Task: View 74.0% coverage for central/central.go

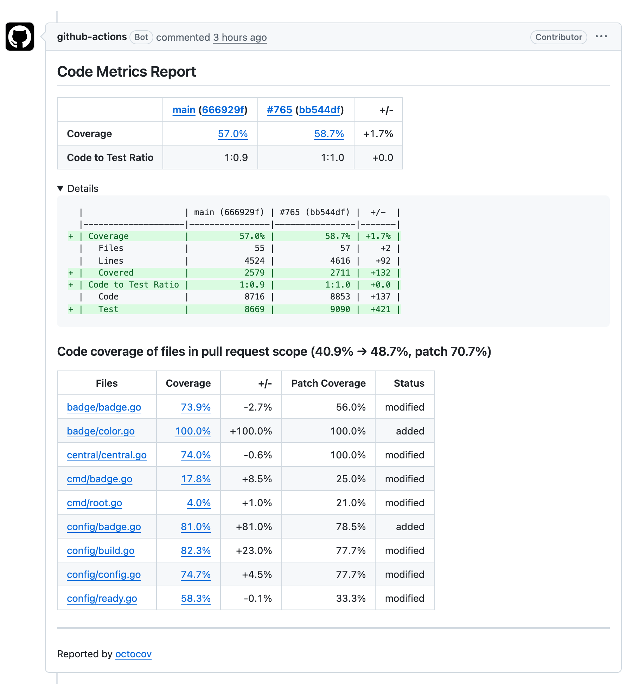Action: tap(196, 455)
